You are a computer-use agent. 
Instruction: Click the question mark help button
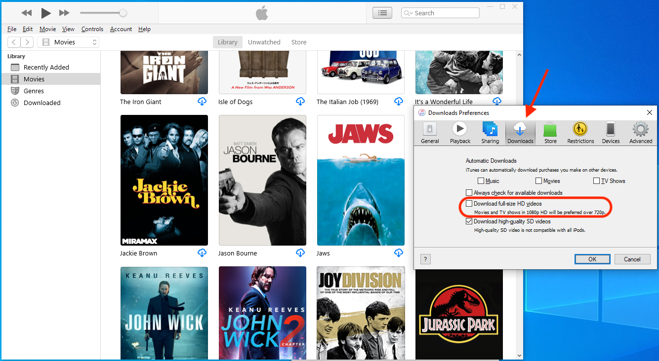click(426, 259)
